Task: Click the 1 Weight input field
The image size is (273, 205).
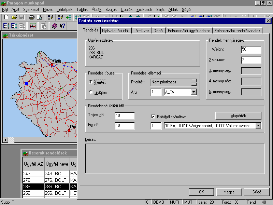Action: coord(251,50)
